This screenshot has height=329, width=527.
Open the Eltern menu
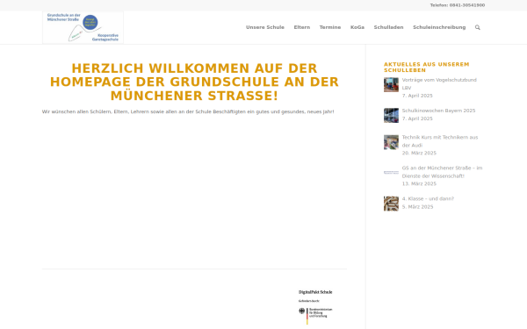click(x=302, y=27)
